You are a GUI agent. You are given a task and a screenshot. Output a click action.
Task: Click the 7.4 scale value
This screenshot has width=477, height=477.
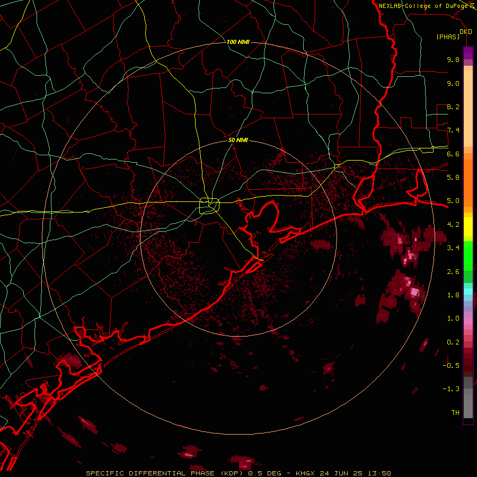click(453, 130)
